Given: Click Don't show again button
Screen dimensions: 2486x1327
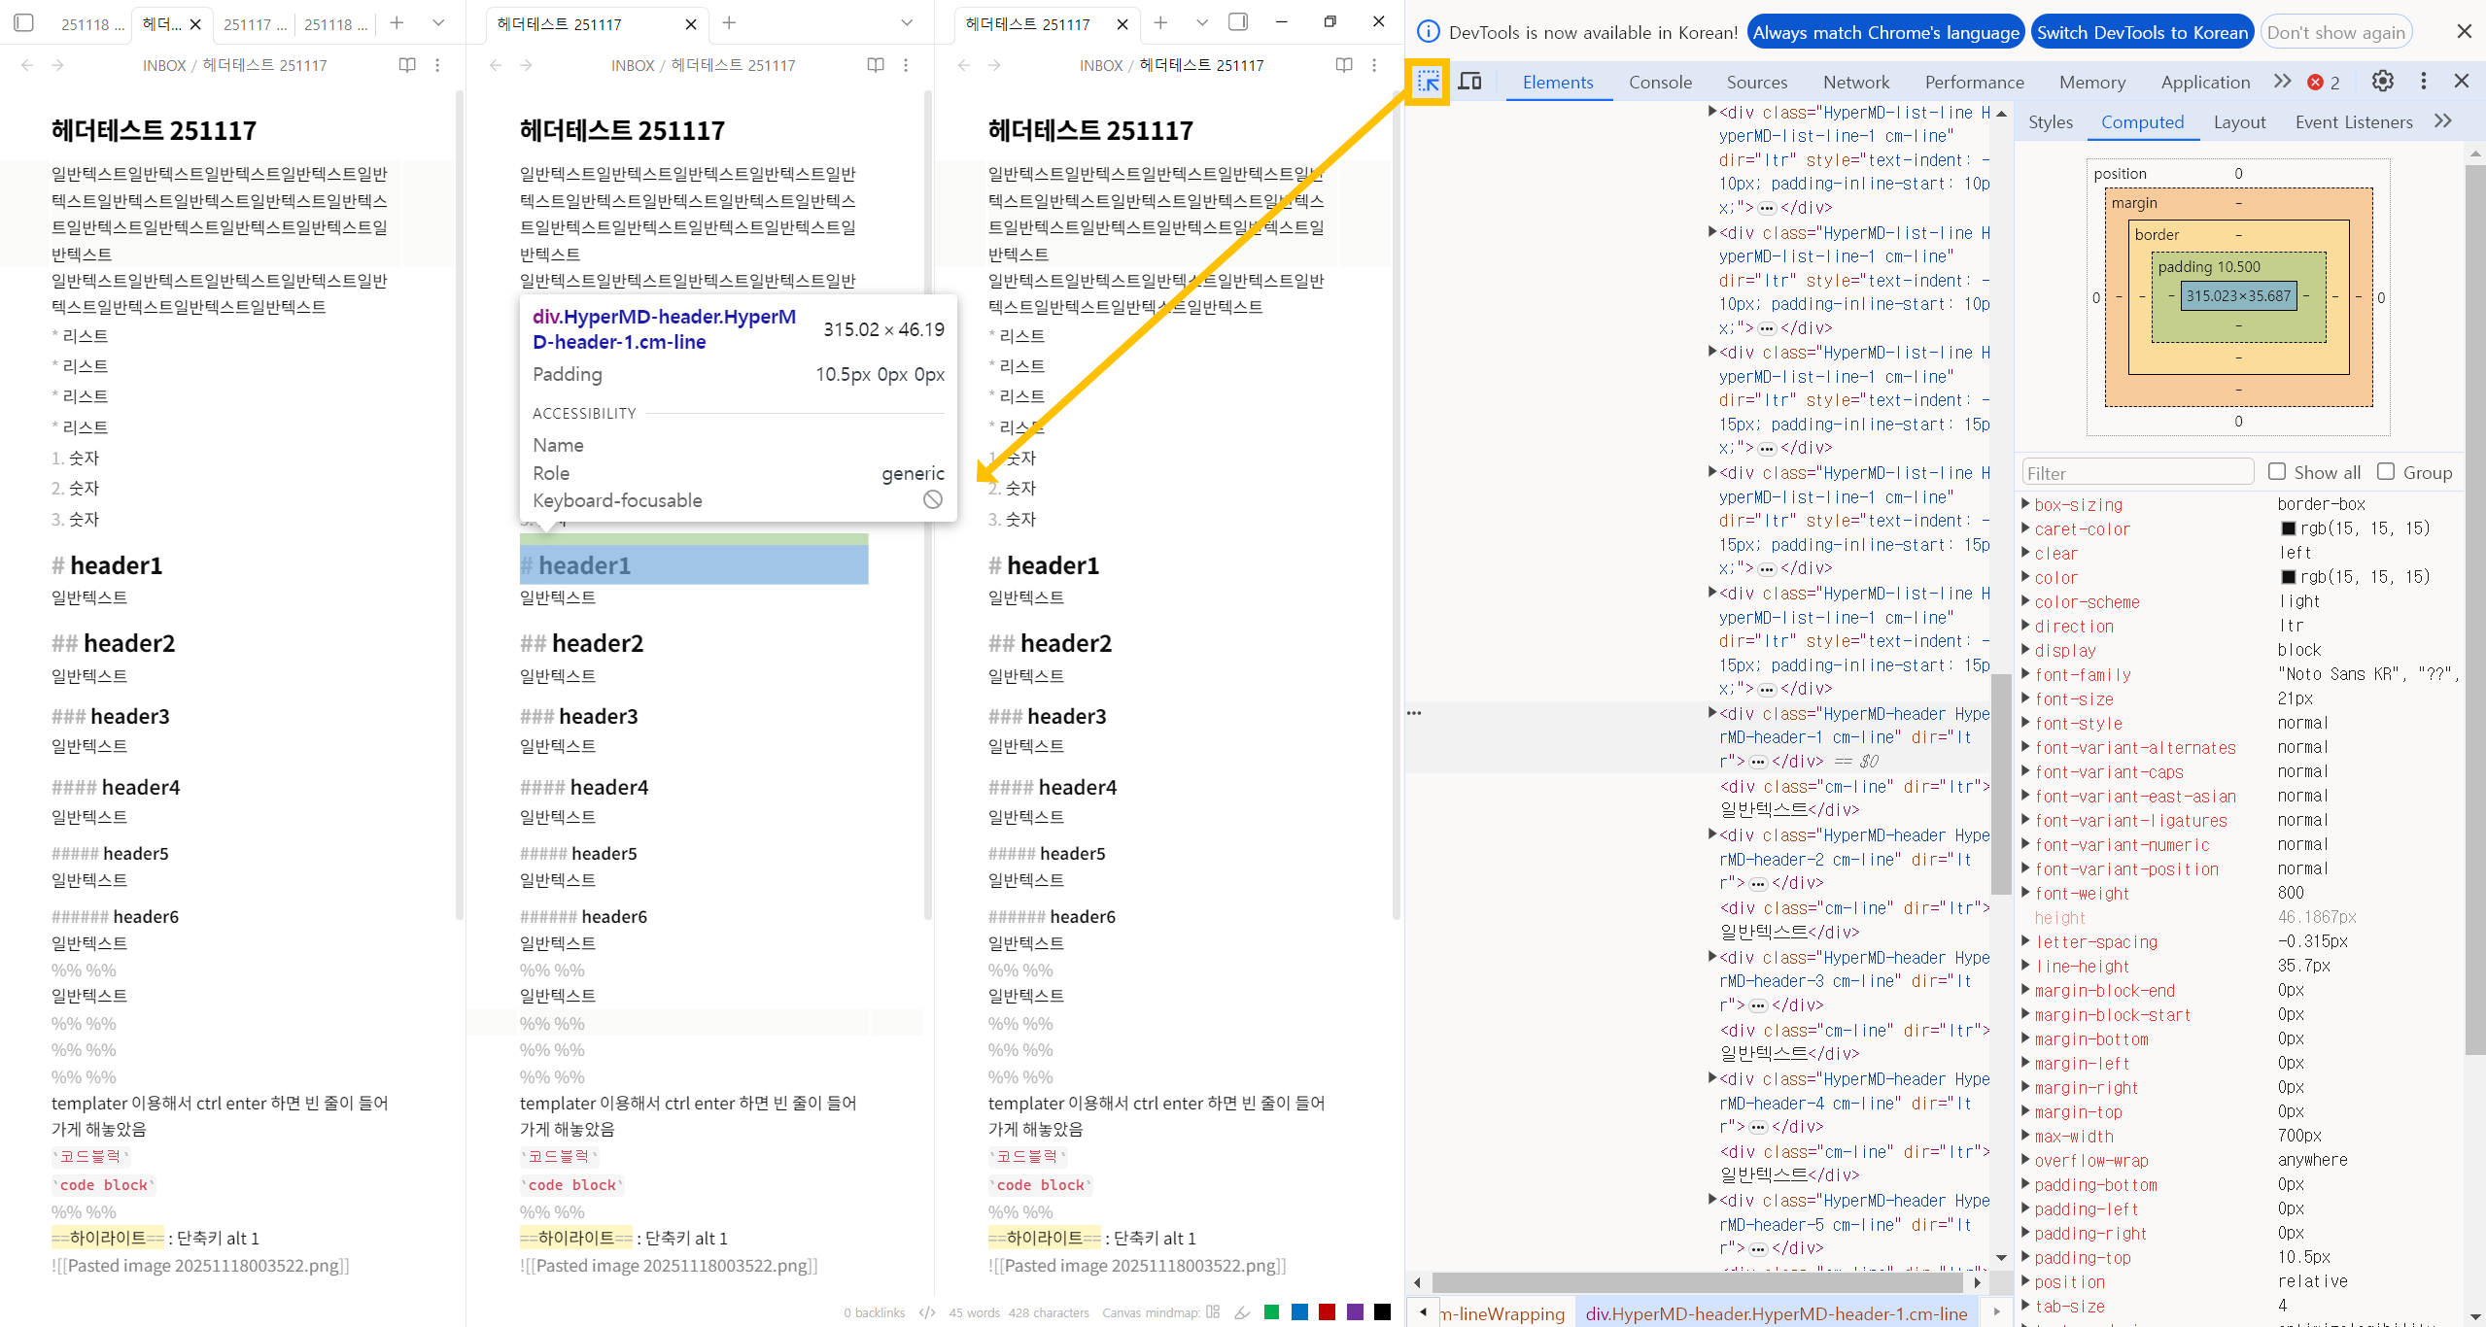Looking at the screenshot, I should click(x=2335, y=32).
